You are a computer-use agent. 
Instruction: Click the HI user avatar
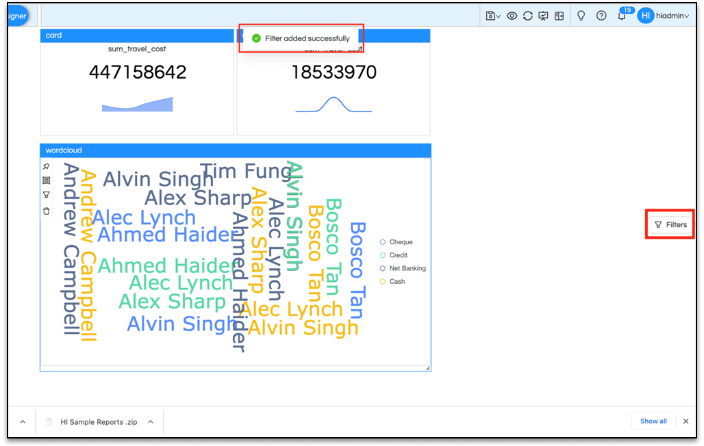(646, 16)
